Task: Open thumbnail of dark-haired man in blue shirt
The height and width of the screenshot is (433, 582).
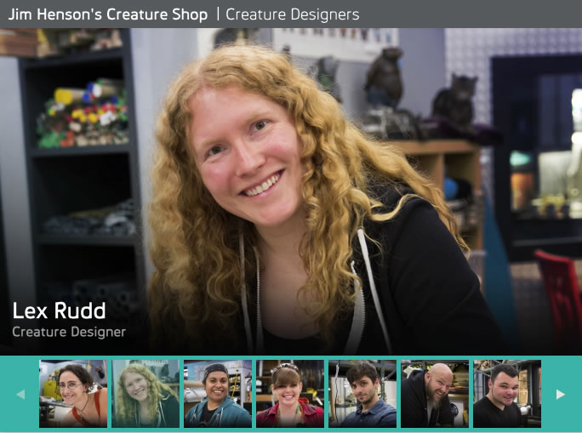Action: (x=362, y=394)
